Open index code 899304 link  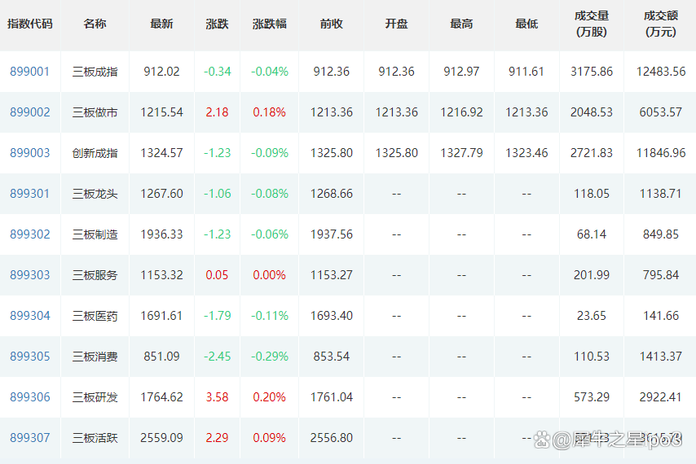pyautogui.click(x=29, y=316)
